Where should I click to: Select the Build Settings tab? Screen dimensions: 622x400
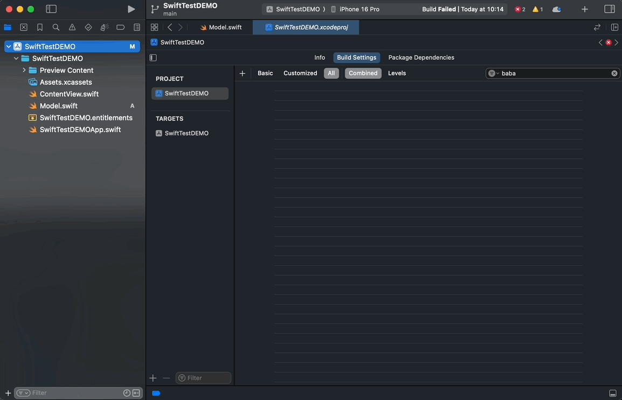click(357, 58)
